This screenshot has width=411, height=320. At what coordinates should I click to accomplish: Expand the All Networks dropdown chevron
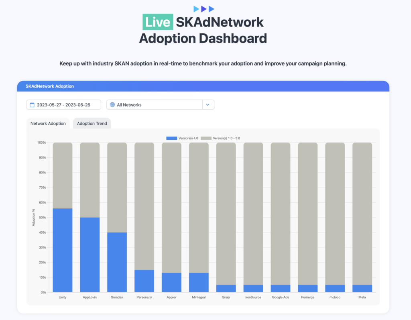(208, 105)
